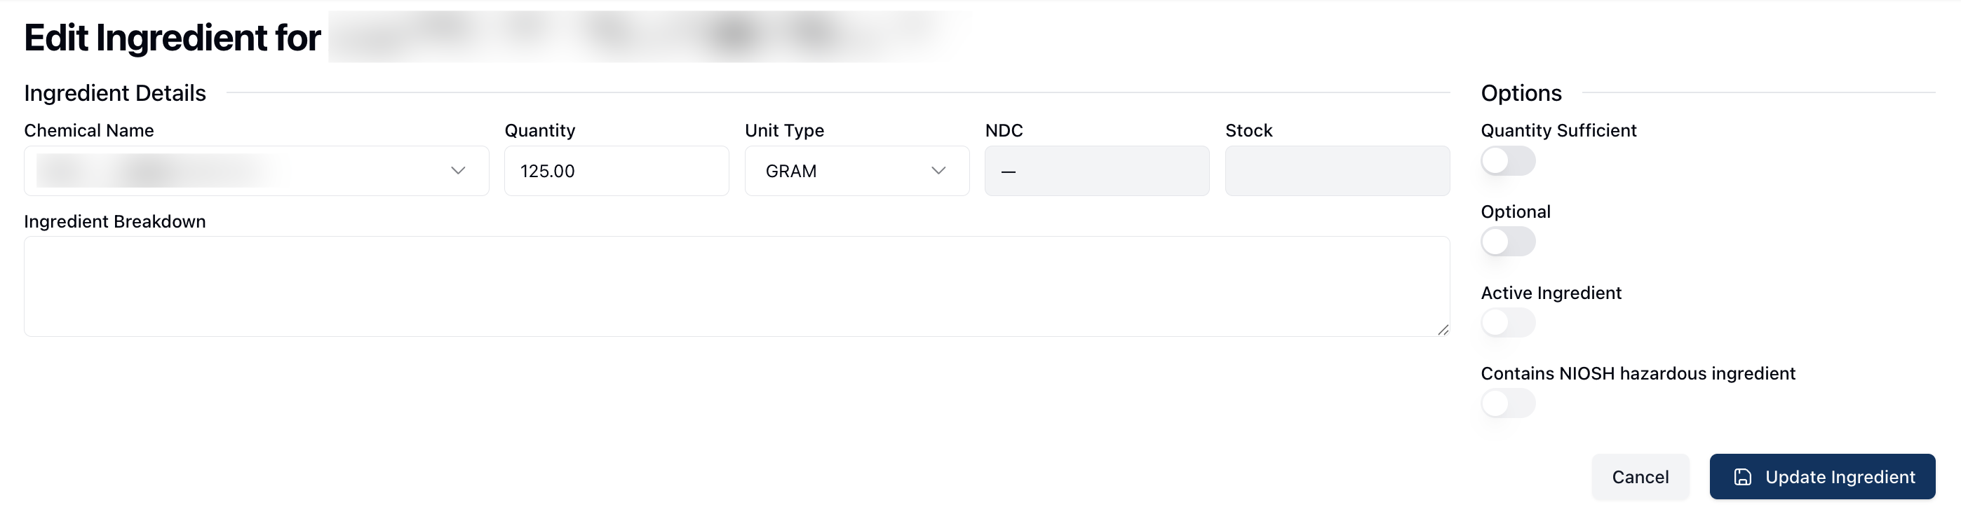
Task: Click the Chemical Name label
Action: [89, 131]
